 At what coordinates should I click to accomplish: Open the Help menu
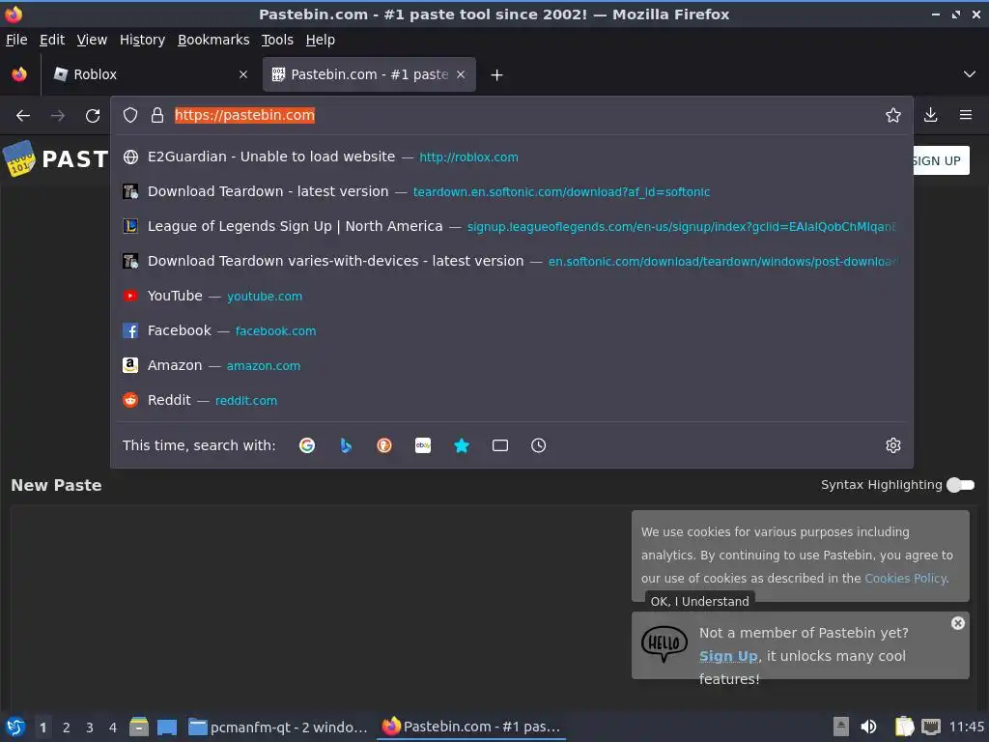coord(320,40)
